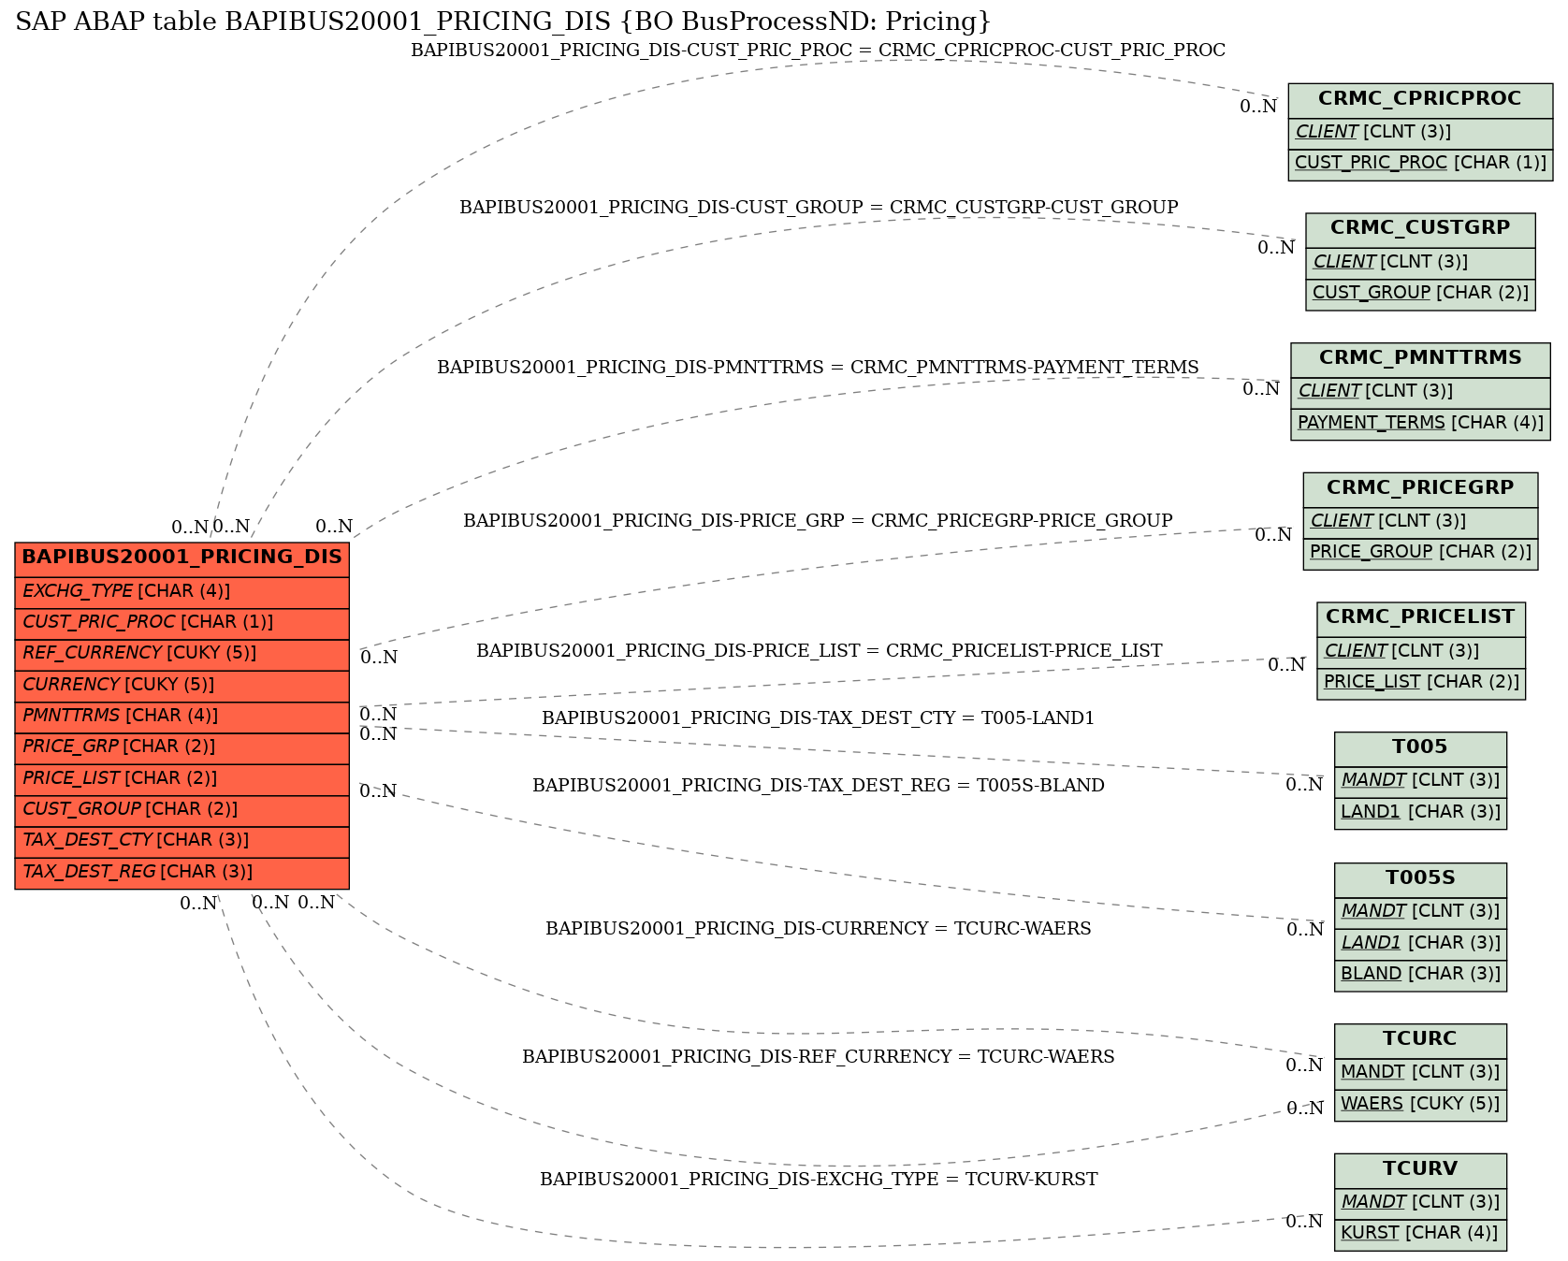Select the CURRENCY [CUKY (5)] field row
1568x1261 pixels.
181,686
